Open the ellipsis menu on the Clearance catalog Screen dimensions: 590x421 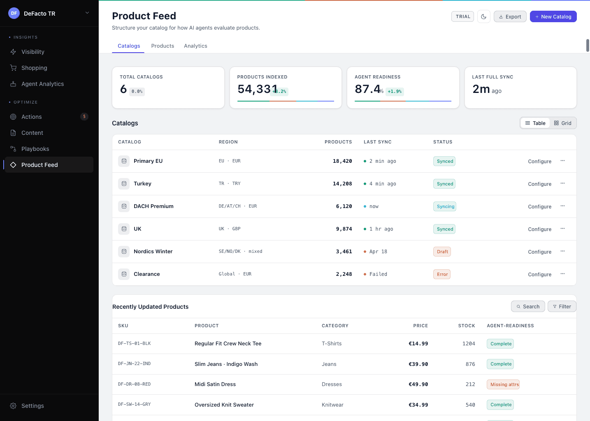click(562, 274)
